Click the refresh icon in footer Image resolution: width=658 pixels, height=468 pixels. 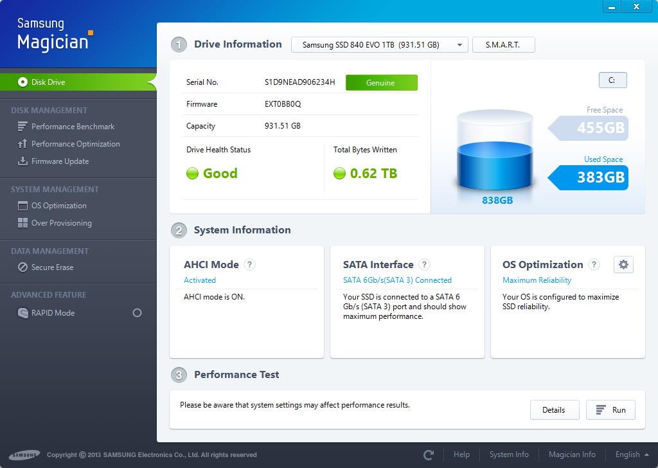[429, 455]
